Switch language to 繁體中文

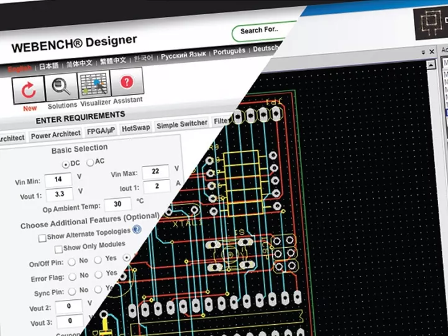113,60
